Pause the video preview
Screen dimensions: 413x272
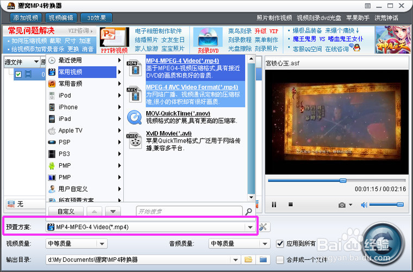(274, 204)
